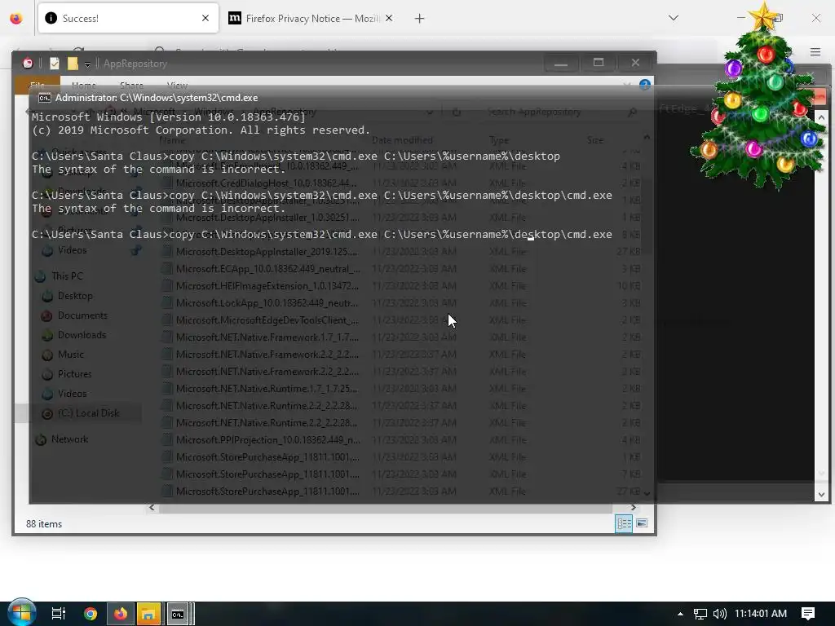Switch Explorer to details view

[624, 523]
